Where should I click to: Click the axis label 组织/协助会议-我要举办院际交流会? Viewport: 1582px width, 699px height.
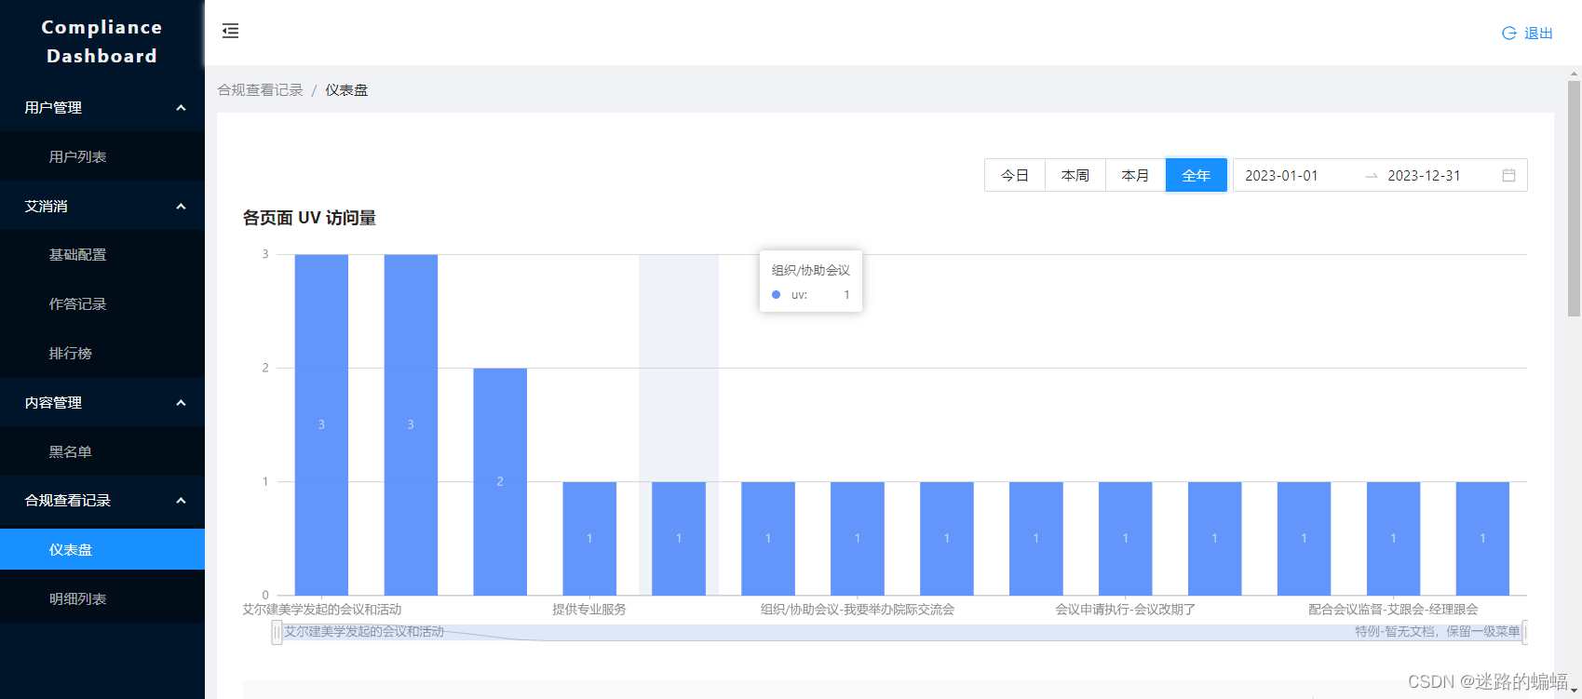click(x=858, y=610)
